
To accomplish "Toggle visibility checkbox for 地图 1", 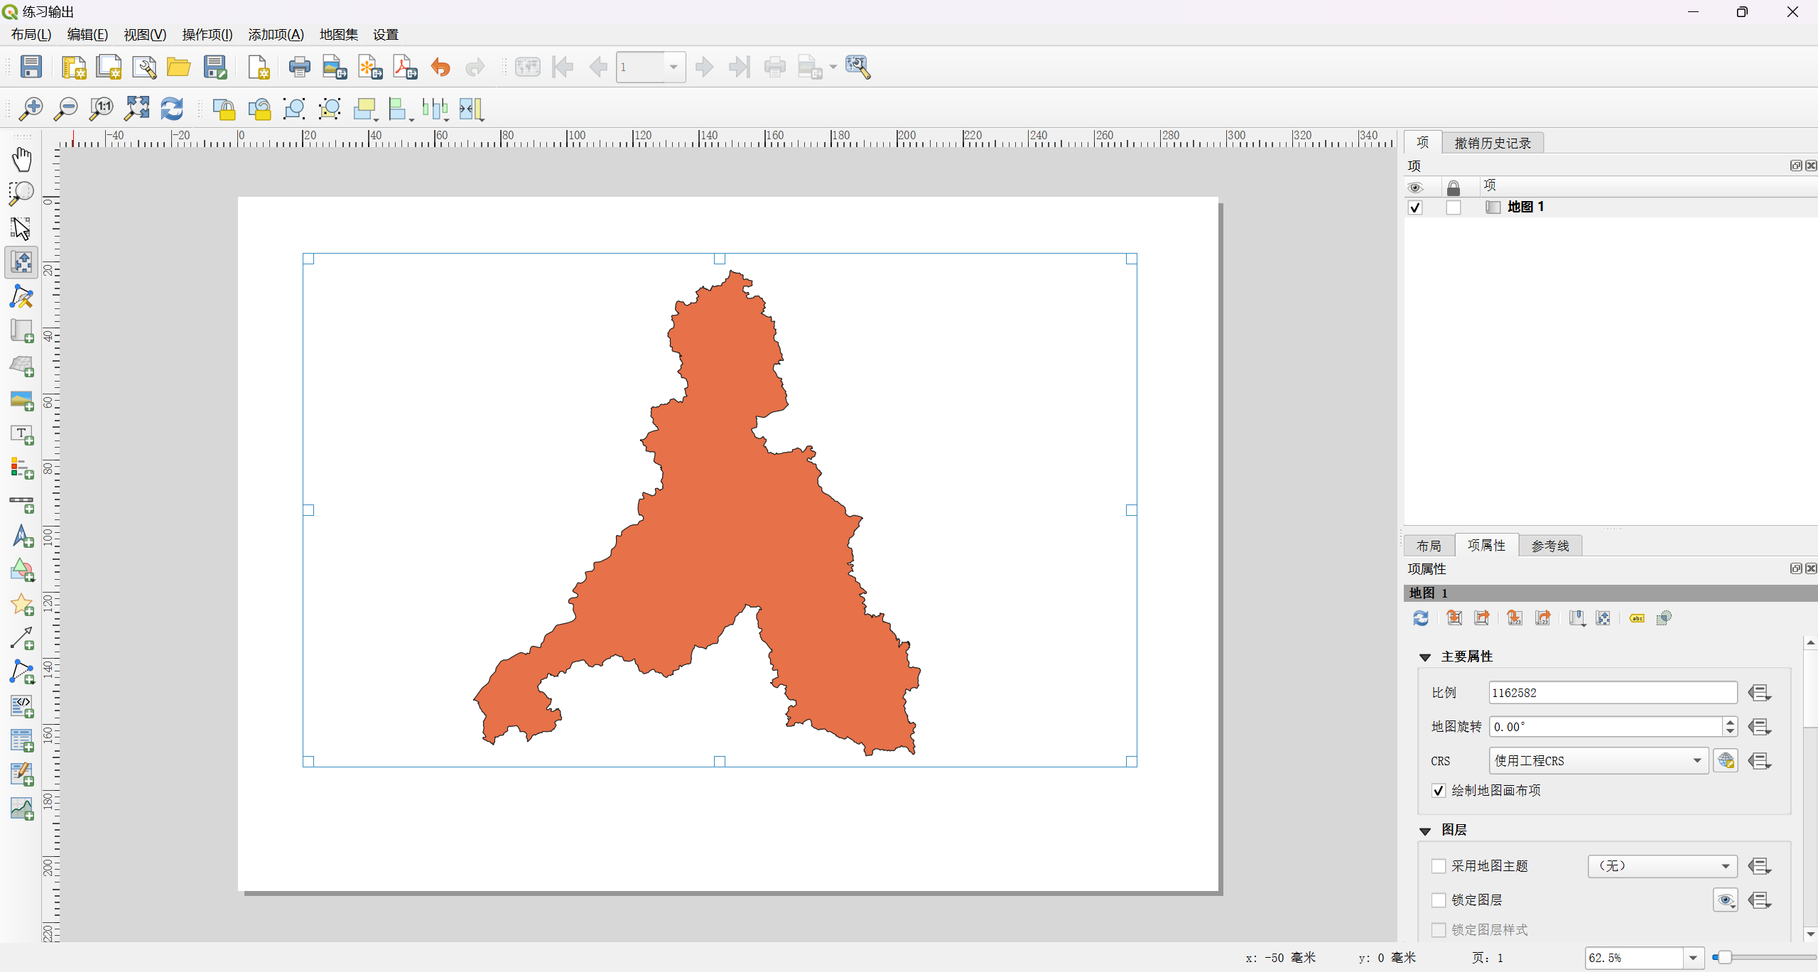I will (1415, 207).
